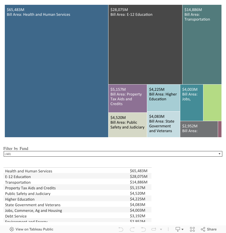The image size is (226, 233).
Task: Click the Undo arrow icon in toolbar
Action: click(x=121, y=229)
